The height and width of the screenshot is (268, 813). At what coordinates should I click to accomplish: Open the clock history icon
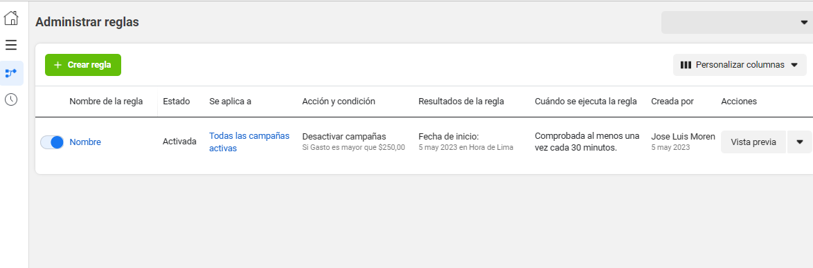[x=11, y=99]
